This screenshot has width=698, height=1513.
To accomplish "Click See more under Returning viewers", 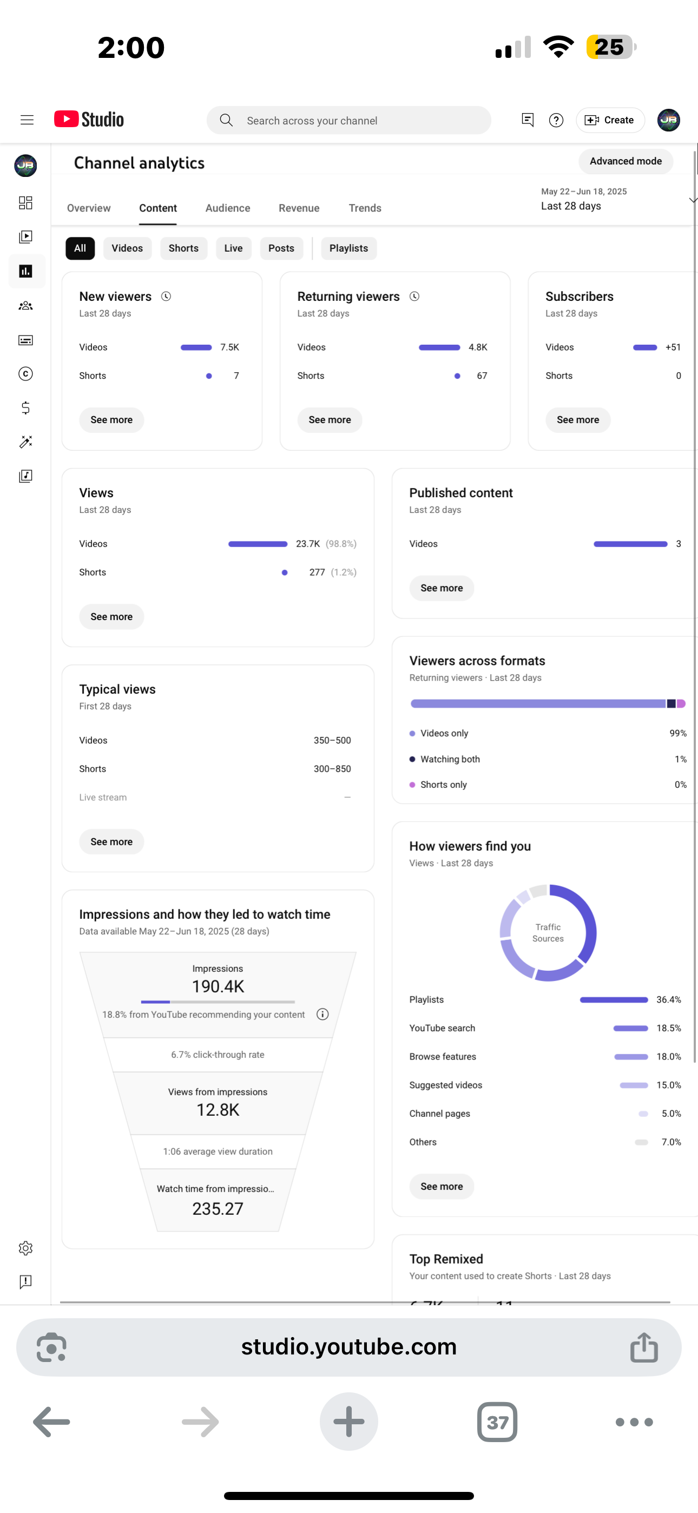I will point(330,420).
